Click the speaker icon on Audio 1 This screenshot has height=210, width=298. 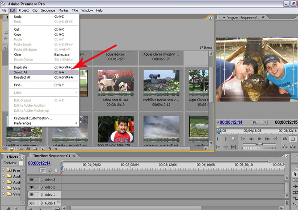coord(32,203)
